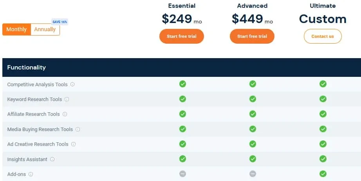Start free trial for Essential plan
The width and height of the screenshot is (361, 181).
[x=182, y=36]
